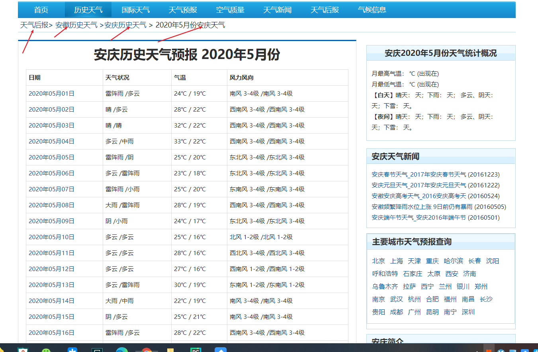Click the 兰州 city link

tap(445, 287)
